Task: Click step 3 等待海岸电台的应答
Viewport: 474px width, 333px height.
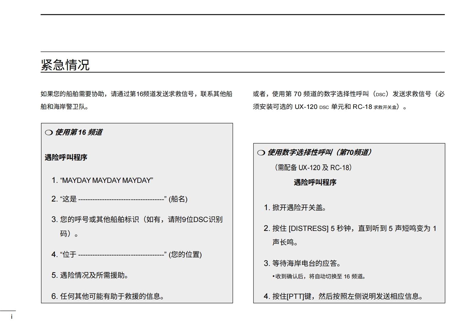Action: pos(306,264)
